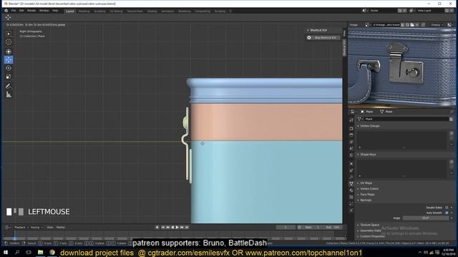458x257 pixels.
Task: Select the Select Box tool
Action: tap(9, 34)
